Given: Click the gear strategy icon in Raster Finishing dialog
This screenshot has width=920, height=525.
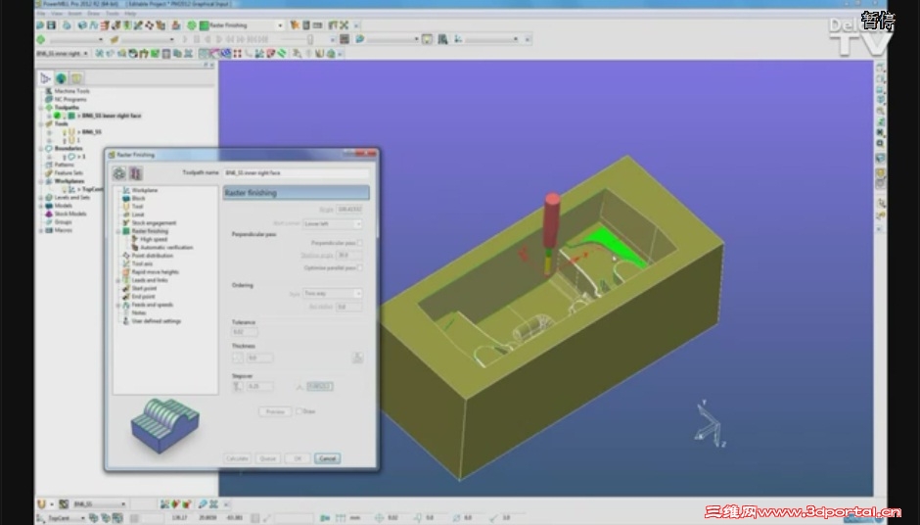Looking at the screenshot, I should tap(119, 173).
